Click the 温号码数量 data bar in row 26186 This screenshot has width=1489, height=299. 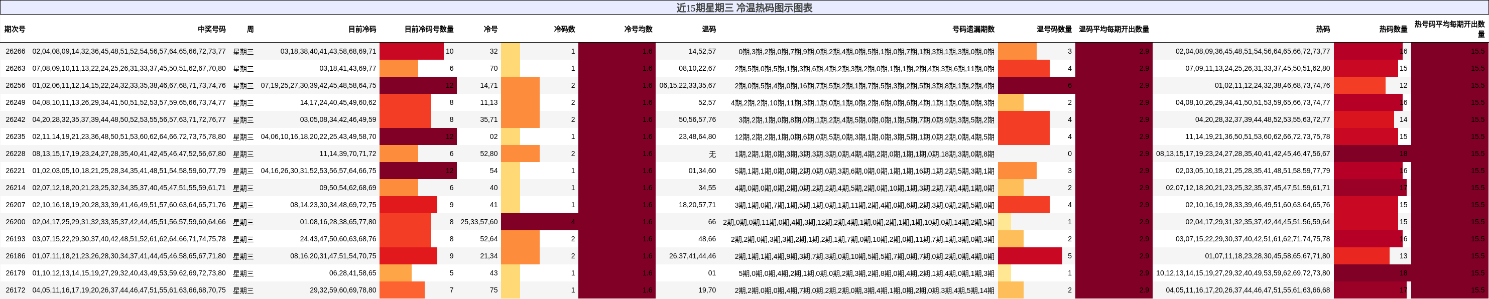pyautogui.click(x=1030, y=256)
